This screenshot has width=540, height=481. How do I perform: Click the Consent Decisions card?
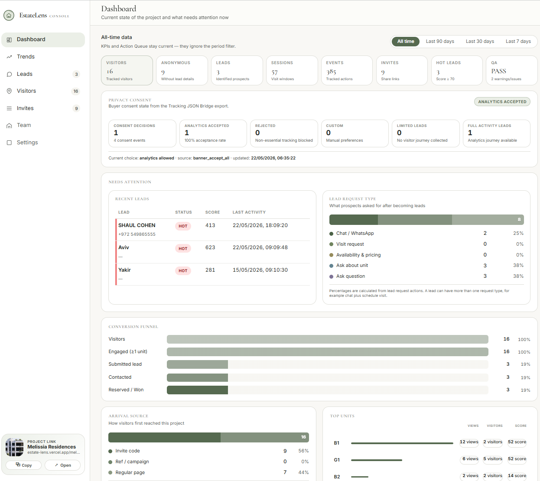pos(142,133)
